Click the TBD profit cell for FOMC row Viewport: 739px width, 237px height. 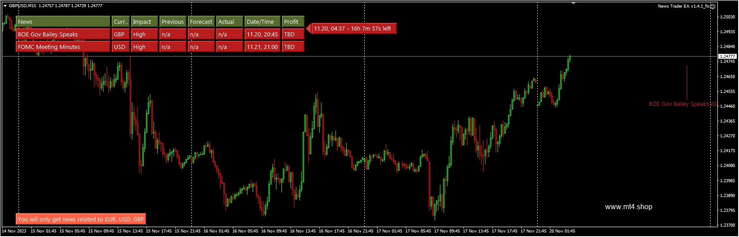pos(293,47)
